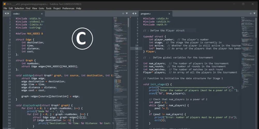Click '#include <cstring>' line
This screenshot has height=129, width=259.
tap(28, 28)
